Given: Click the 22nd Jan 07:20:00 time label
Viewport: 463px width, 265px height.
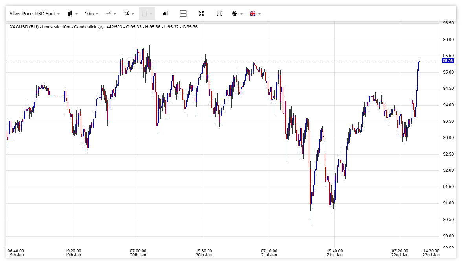Looking at the screenshot, I should (x=400, y=253).
